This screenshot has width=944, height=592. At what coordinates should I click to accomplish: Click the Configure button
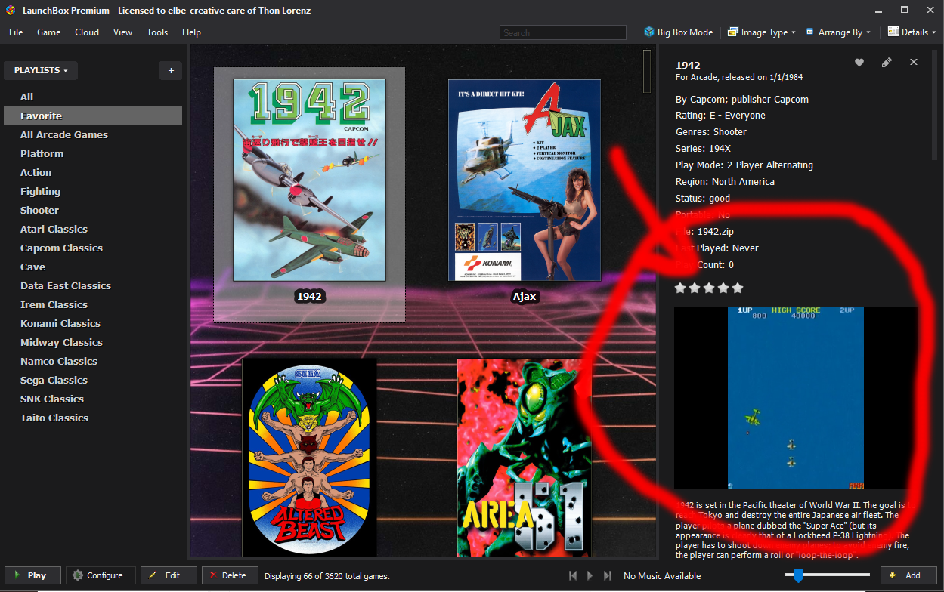(x=101, y=575)
